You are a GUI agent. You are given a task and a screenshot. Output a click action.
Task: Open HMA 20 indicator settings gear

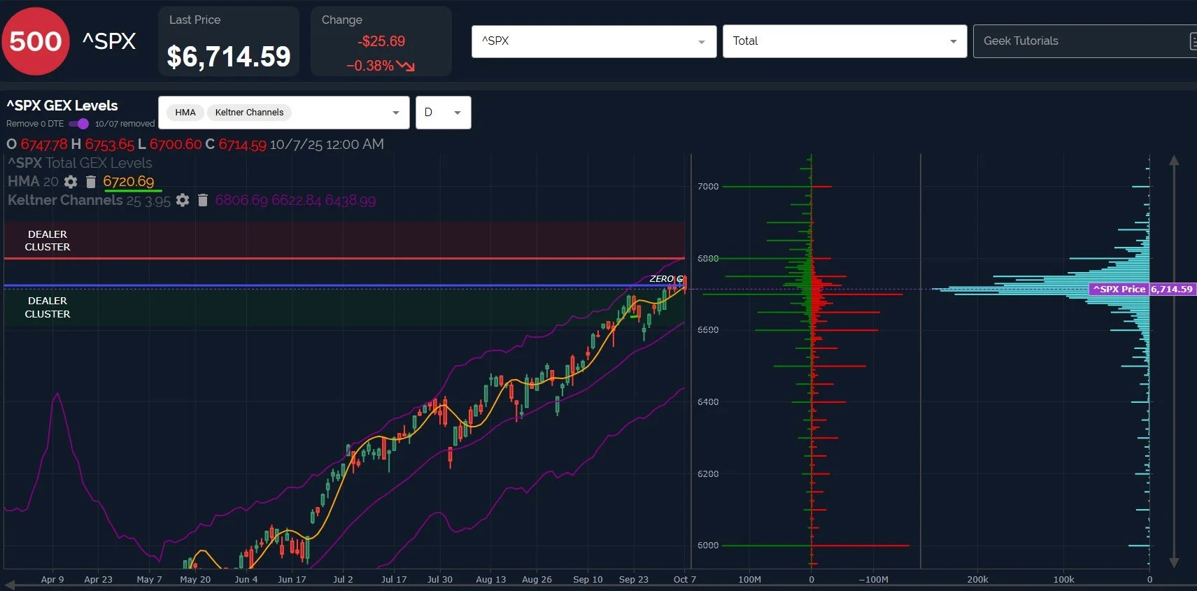(x=71, y=182)
